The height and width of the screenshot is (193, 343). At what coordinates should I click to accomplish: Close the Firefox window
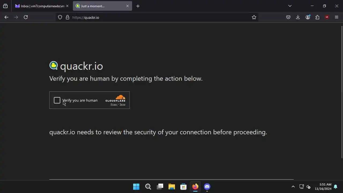point(337,6)
